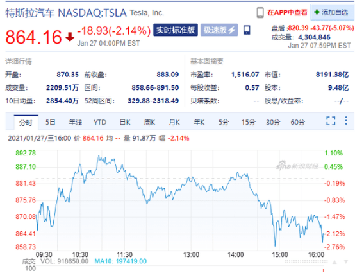Switch to 极速版 fast version
Image resolution: width=355 pixels, height=273 pixels.
click(x=219, y=30)
